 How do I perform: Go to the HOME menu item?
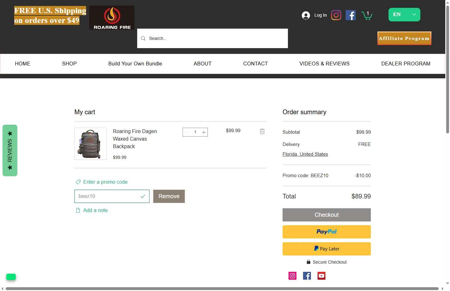[x=23, y=64]
